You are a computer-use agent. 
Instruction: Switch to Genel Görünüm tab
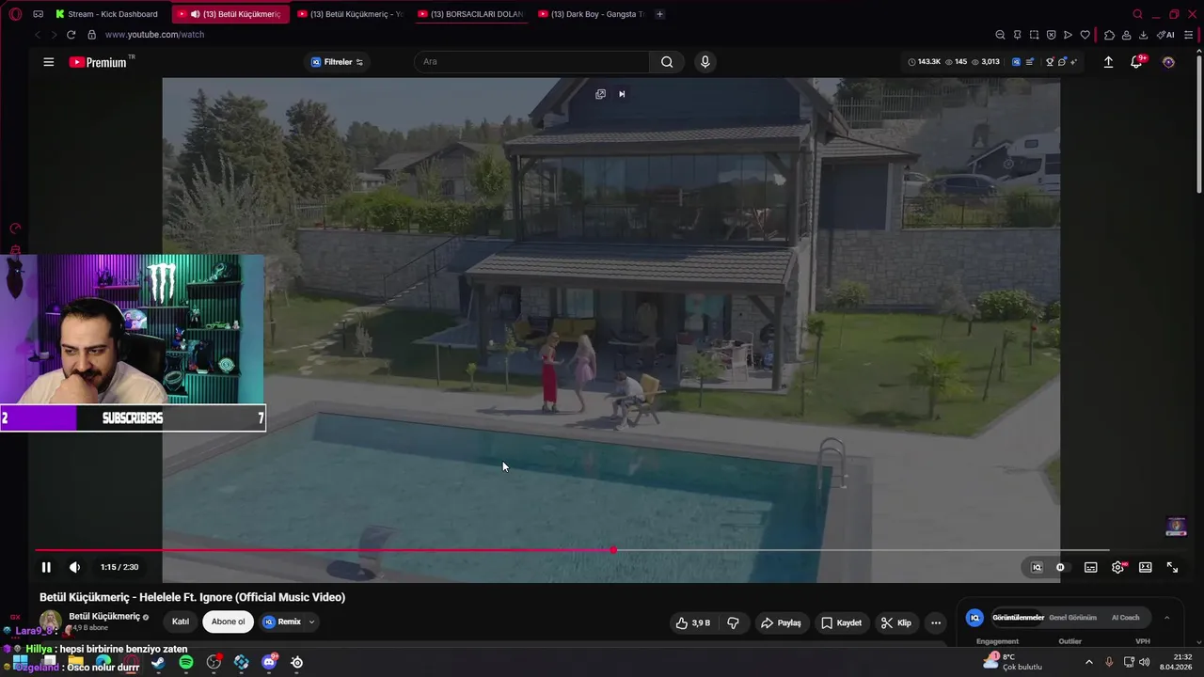pyautogui.click(x=1072, y=618)
